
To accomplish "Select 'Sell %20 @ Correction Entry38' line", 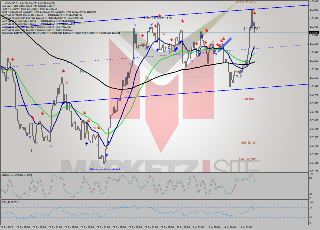I will 42,18.
